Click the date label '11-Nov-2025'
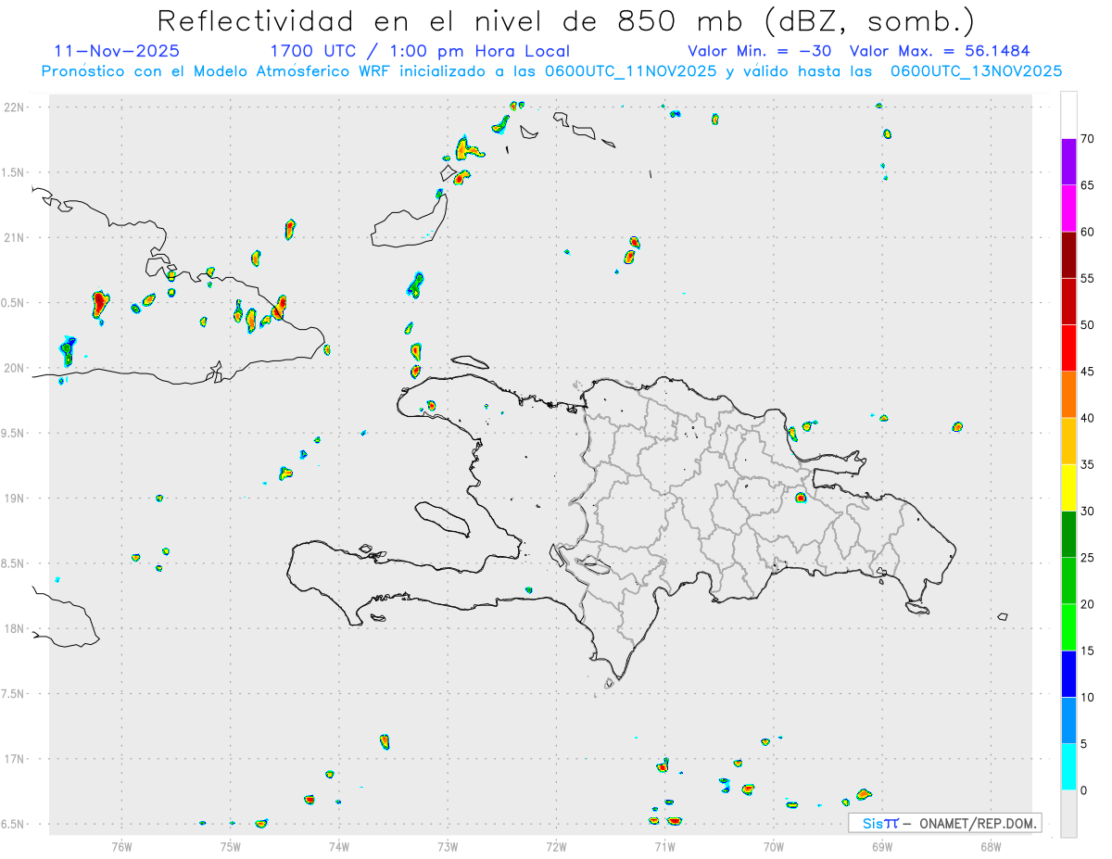 117,51
